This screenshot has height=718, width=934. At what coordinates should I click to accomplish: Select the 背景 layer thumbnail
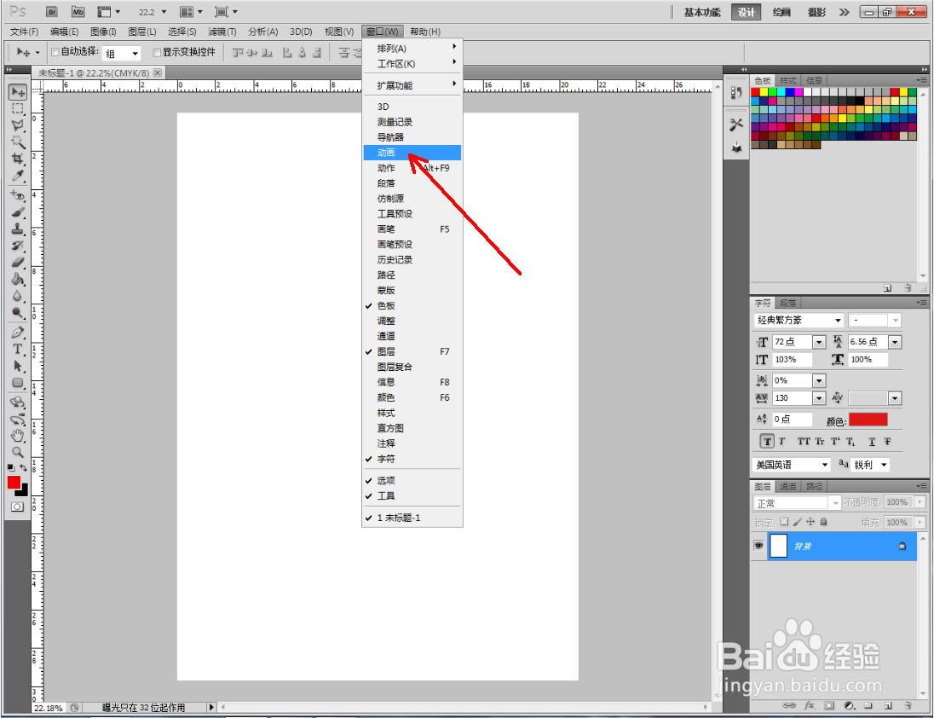tap(779, 546)
